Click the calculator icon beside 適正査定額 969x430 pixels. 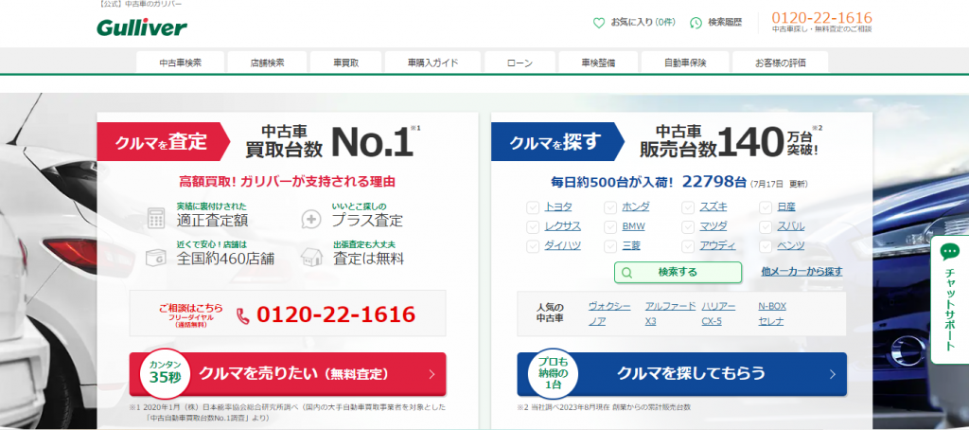[156, 218]
